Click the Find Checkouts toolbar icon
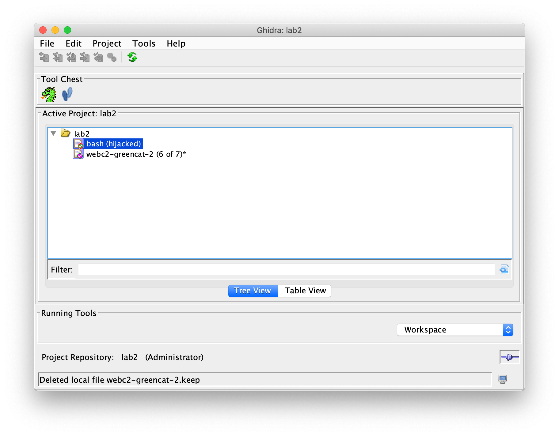Viewport: 559px width, 436px height. point(112,57)
